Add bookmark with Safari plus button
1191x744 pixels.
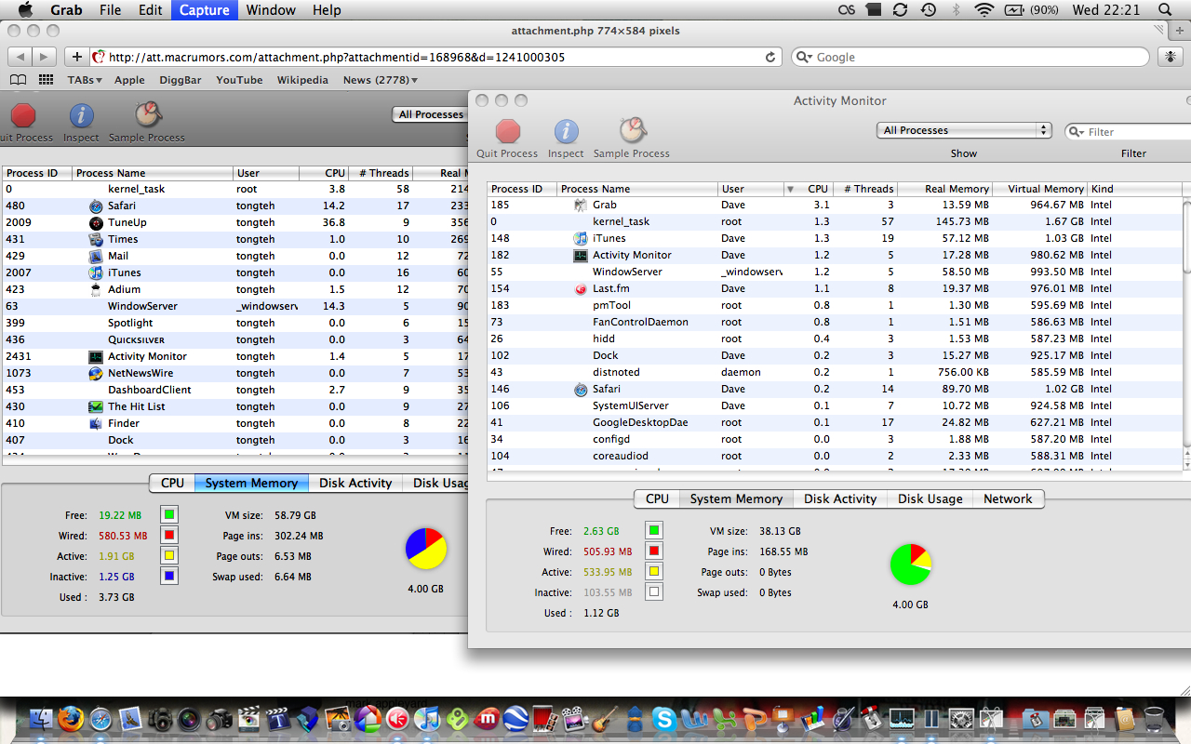78,57
